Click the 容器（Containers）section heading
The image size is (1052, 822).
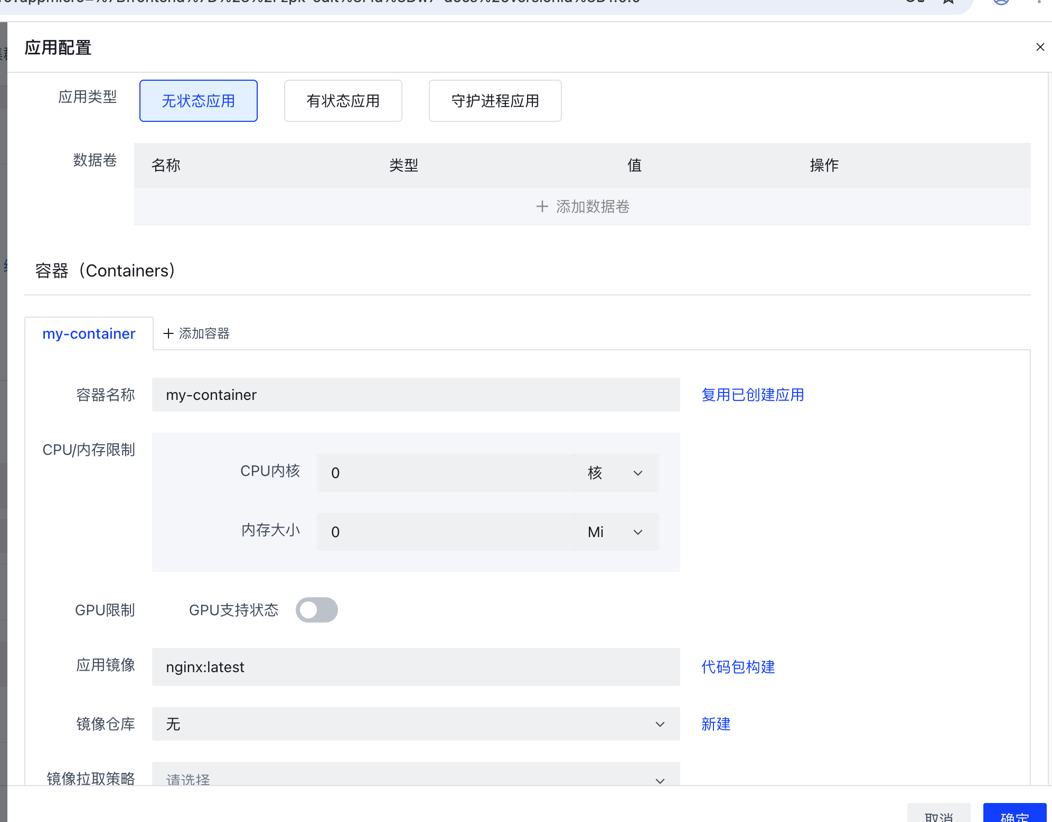pyautogui.click(x=105, y=271)
